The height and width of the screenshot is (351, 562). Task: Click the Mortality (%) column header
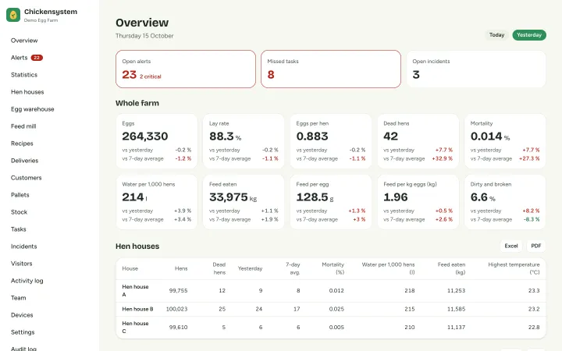point(333,268)
